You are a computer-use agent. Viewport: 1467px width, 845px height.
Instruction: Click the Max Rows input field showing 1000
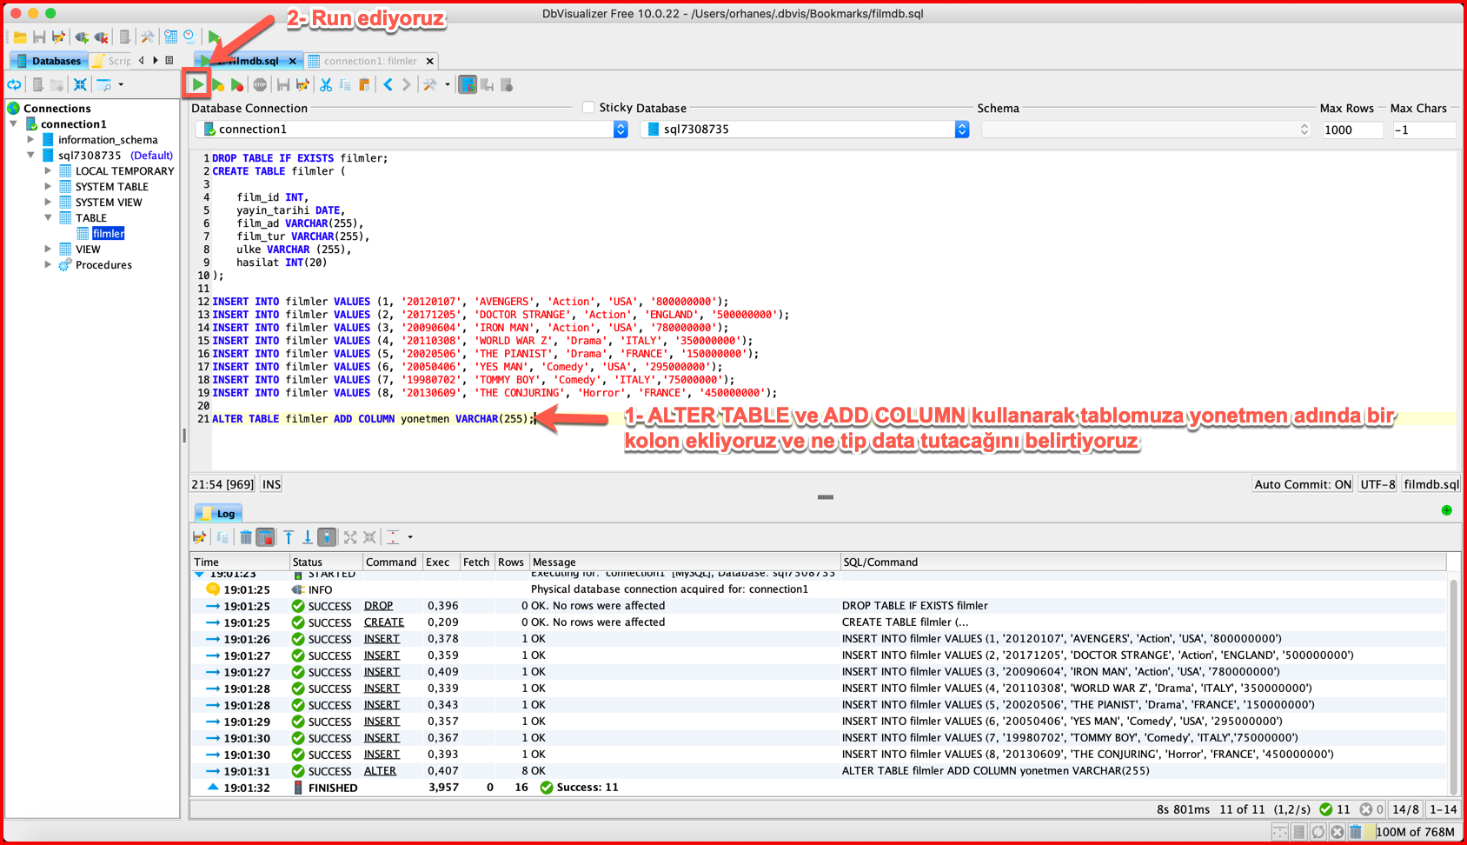[x=1352, y=130]
